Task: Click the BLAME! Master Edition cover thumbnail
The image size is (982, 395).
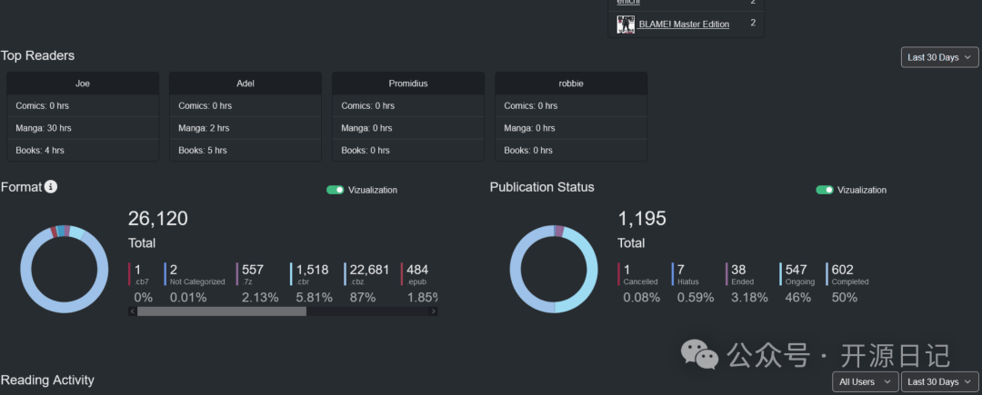Action: (x=626, y=25)
